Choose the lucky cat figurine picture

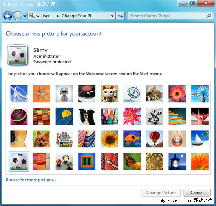tap(110, 94)
